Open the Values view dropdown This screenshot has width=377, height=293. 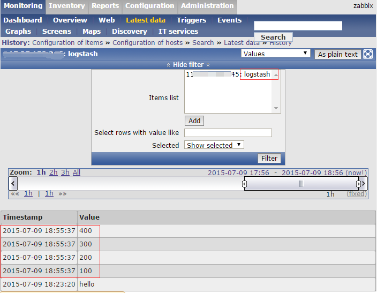(x=275, y=54)
